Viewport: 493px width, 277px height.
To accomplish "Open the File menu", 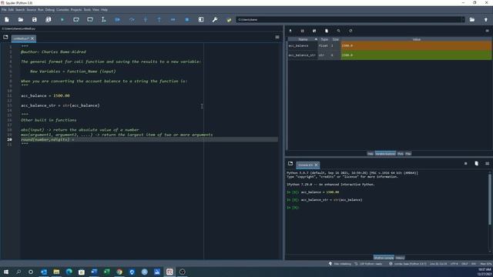I will click(4, 10).
